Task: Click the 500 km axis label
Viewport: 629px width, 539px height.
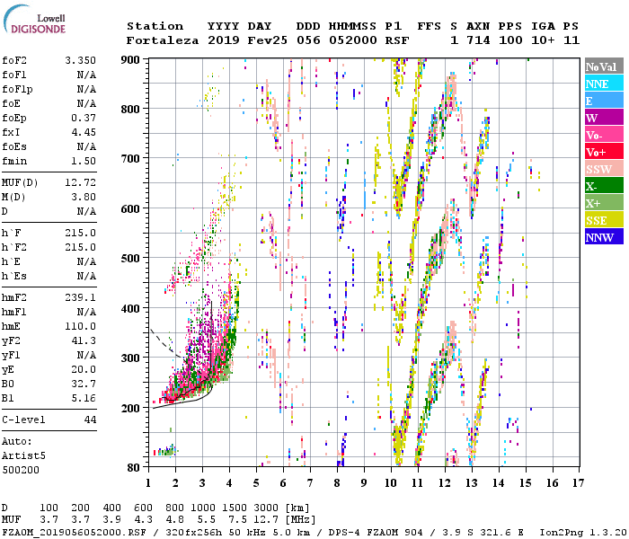Action: coord(130,259)
